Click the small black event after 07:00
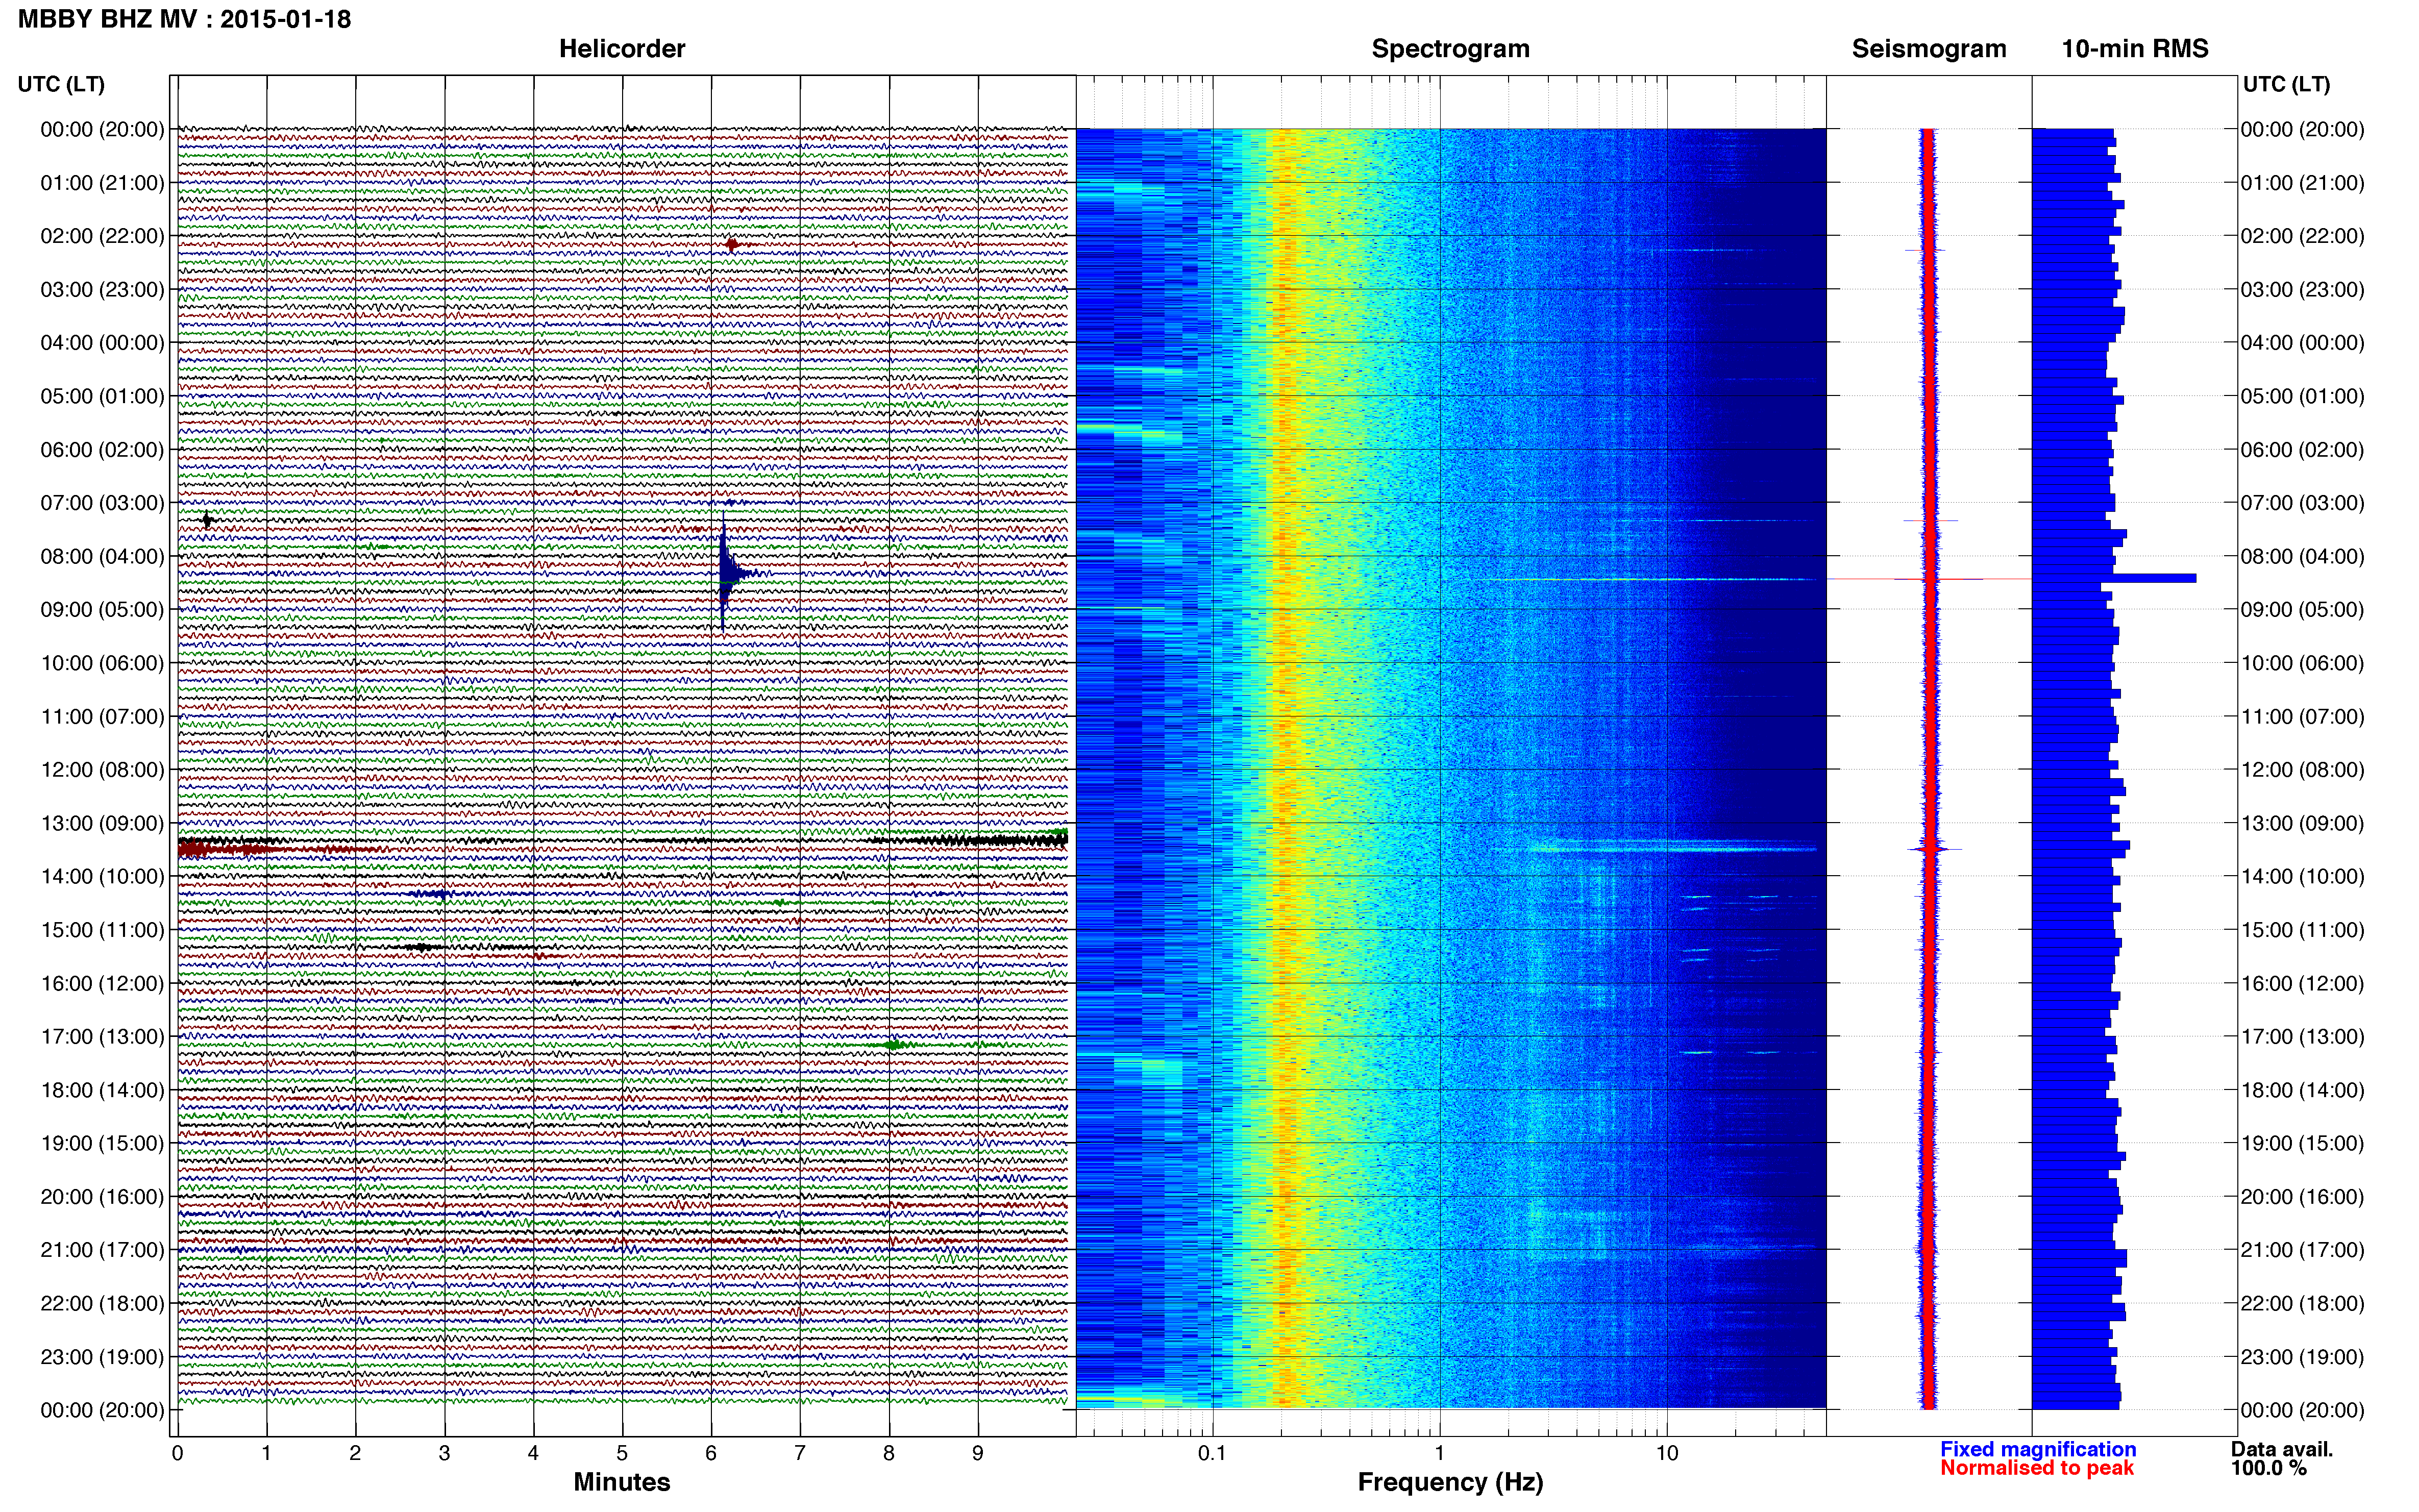Image resolution: width=2419 pixels, height=1512 pixels. coord(206,520)
